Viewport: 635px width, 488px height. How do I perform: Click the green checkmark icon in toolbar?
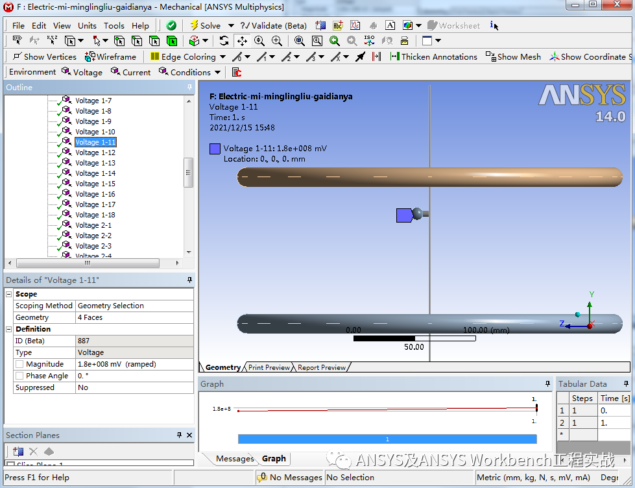171,25
